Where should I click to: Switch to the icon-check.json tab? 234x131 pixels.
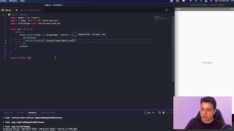32,10
